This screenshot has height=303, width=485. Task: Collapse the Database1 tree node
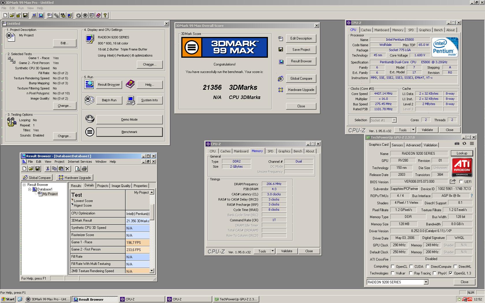point(29,189)
